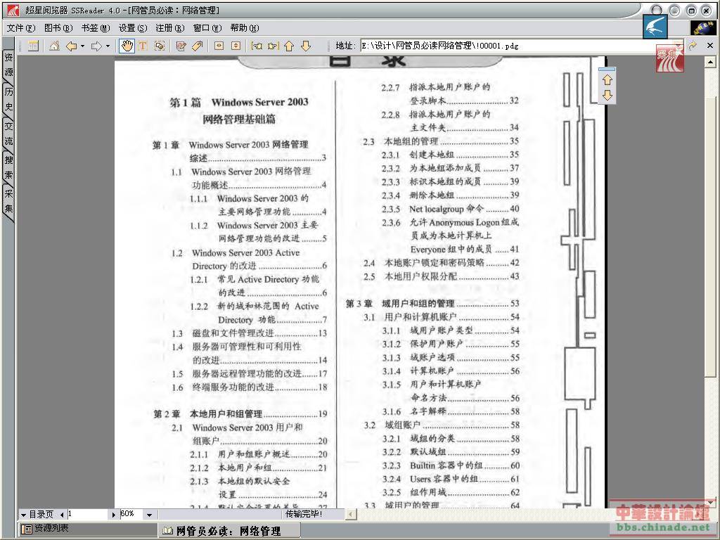Click contents entry '1.6 终端服务功能的改进'

pos(250,387)
